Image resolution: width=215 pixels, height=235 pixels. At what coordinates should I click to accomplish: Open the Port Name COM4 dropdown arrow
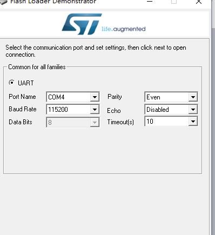[95, 97]
